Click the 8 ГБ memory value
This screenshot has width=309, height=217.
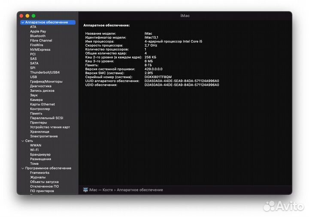click(148, 65)
